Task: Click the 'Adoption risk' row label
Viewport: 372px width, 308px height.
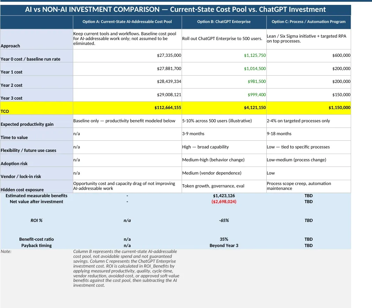Action: pyautogui.click(x=37, y=160)
